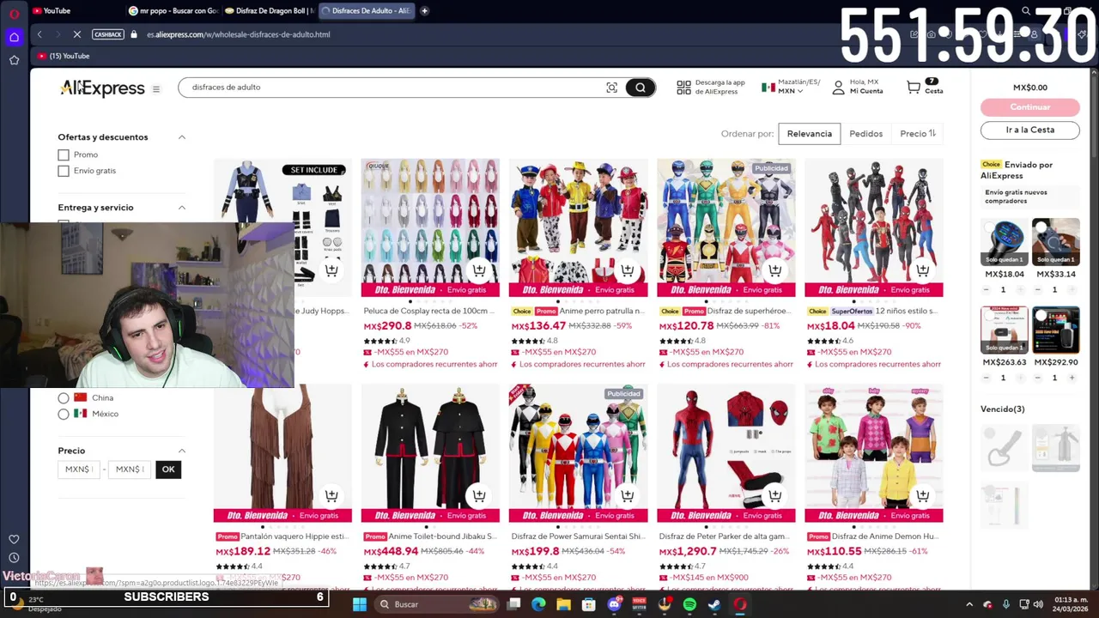Image resolution: width=1099 pixels, height=618 pixels.
Task: Add Peter Parker costume to cart
Action: point(774,496)
